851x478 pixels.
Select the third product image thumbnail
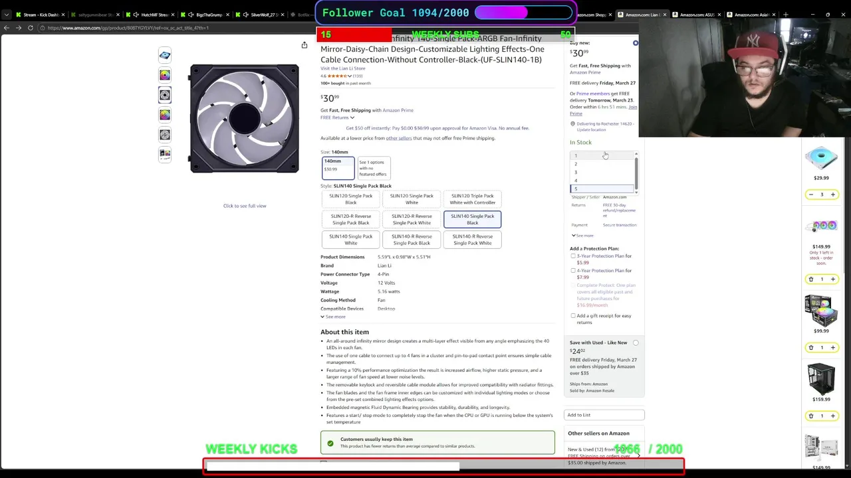(x=165, y=95)
